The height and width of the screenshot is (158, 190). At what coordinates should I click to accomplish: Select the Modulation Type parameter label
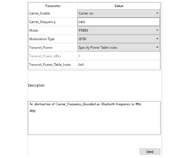click(x=42, y=39)
